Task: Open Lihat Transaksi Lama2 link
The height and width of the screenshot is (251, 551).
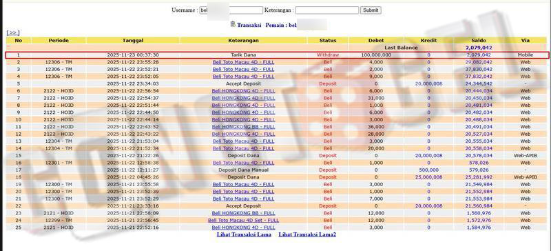Action: tap(307, 234)
